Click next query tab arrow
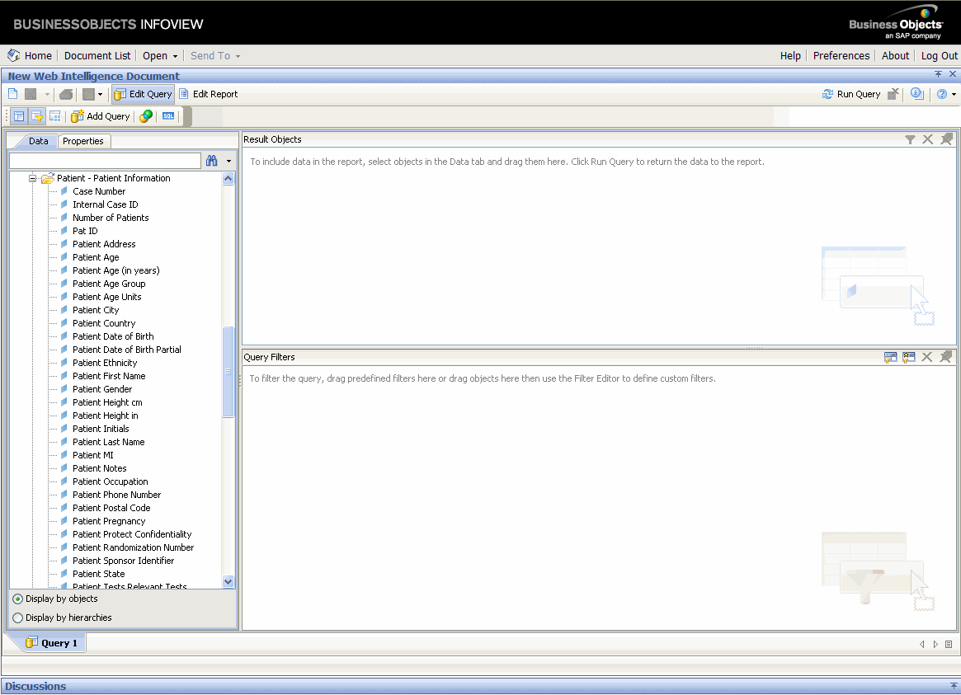This screenshot has width=961, height=695. pyautogui.click(x=935, y=644)
